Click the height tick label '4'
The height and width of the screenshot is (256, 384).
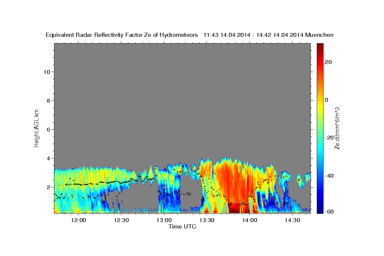49,158
